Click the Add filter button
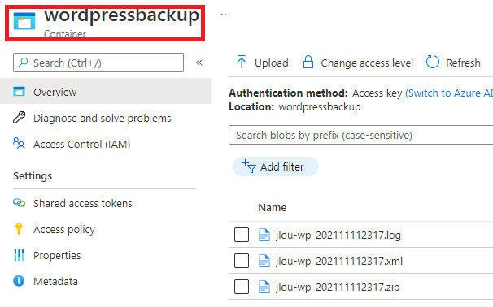The width and height of the screenshot is (493, 307). click(276, 166)
